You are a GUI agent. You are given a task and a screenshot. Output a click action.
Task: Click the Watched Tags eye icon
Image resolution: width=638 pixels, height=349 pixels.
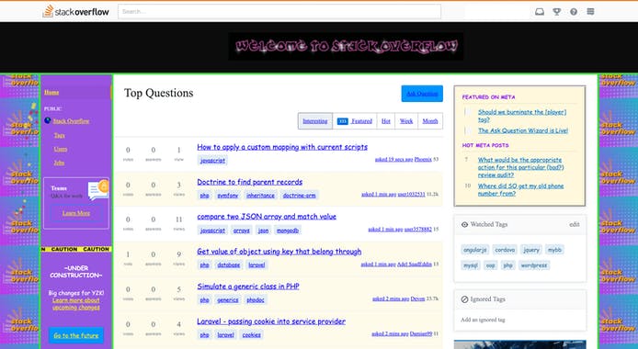pos(464,224)
